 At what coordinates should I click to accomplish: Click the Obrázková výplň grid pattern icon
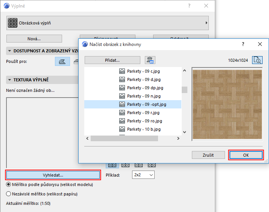coord(12,23)
